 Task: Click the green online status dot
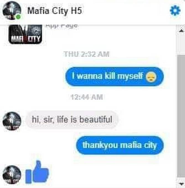click(x=18, y=17)
